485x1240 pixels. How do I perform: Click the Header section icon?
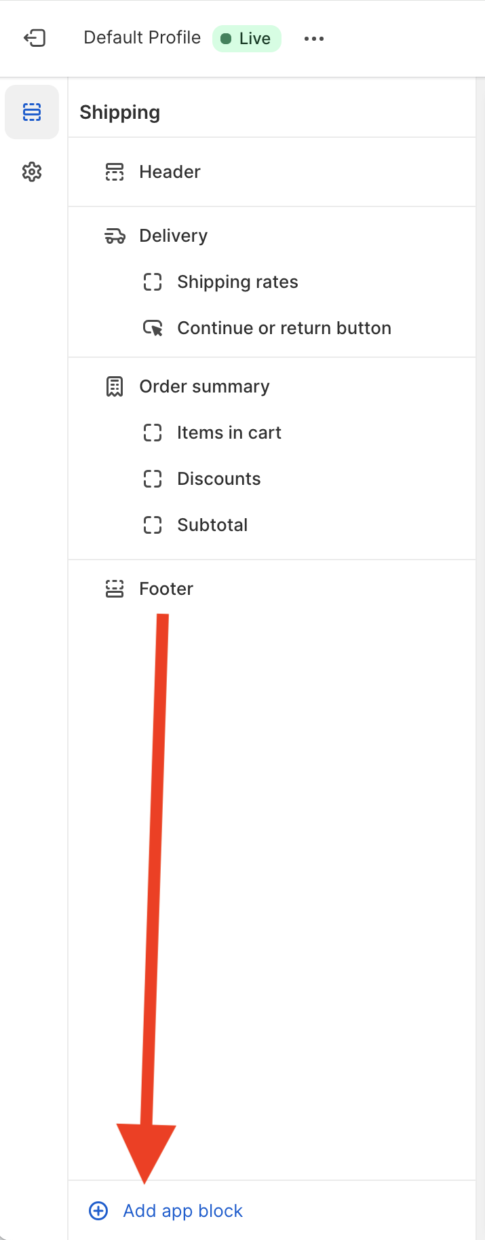pyautogui.click(x=115, y=172)
